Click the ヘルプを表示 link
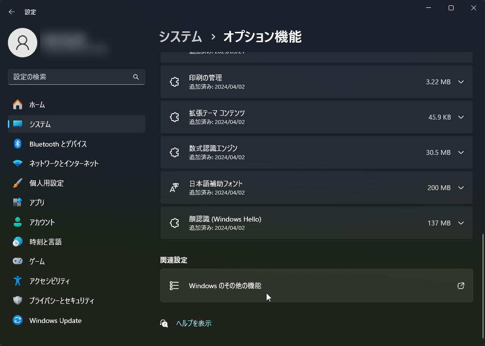485x346 pixels. point(193,323)
